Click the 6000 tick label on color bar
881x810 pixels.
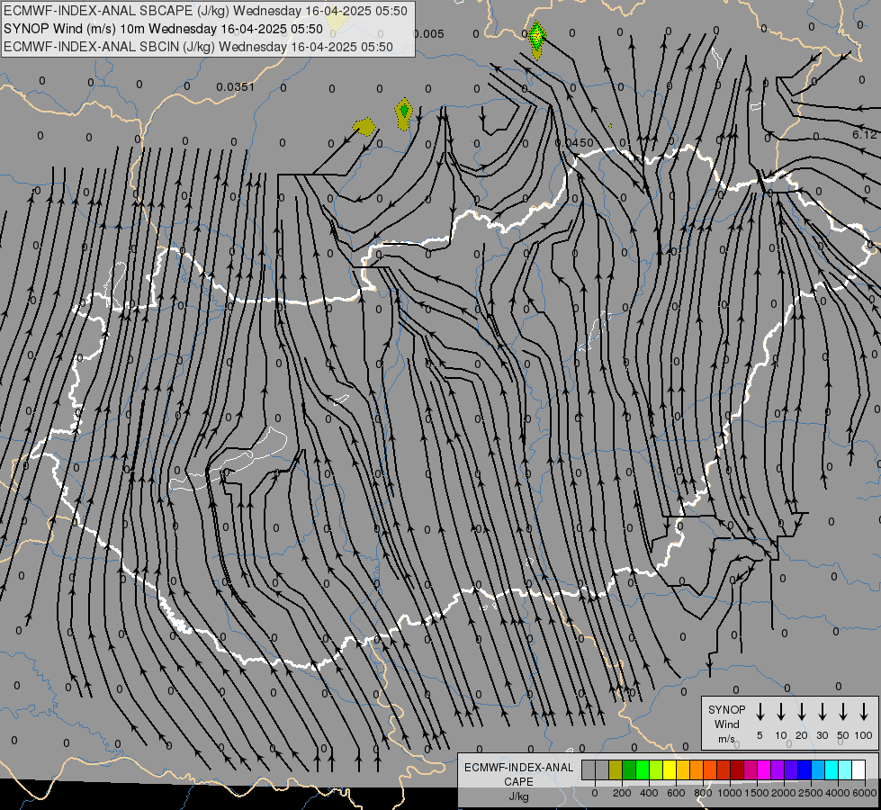point(865,793)
